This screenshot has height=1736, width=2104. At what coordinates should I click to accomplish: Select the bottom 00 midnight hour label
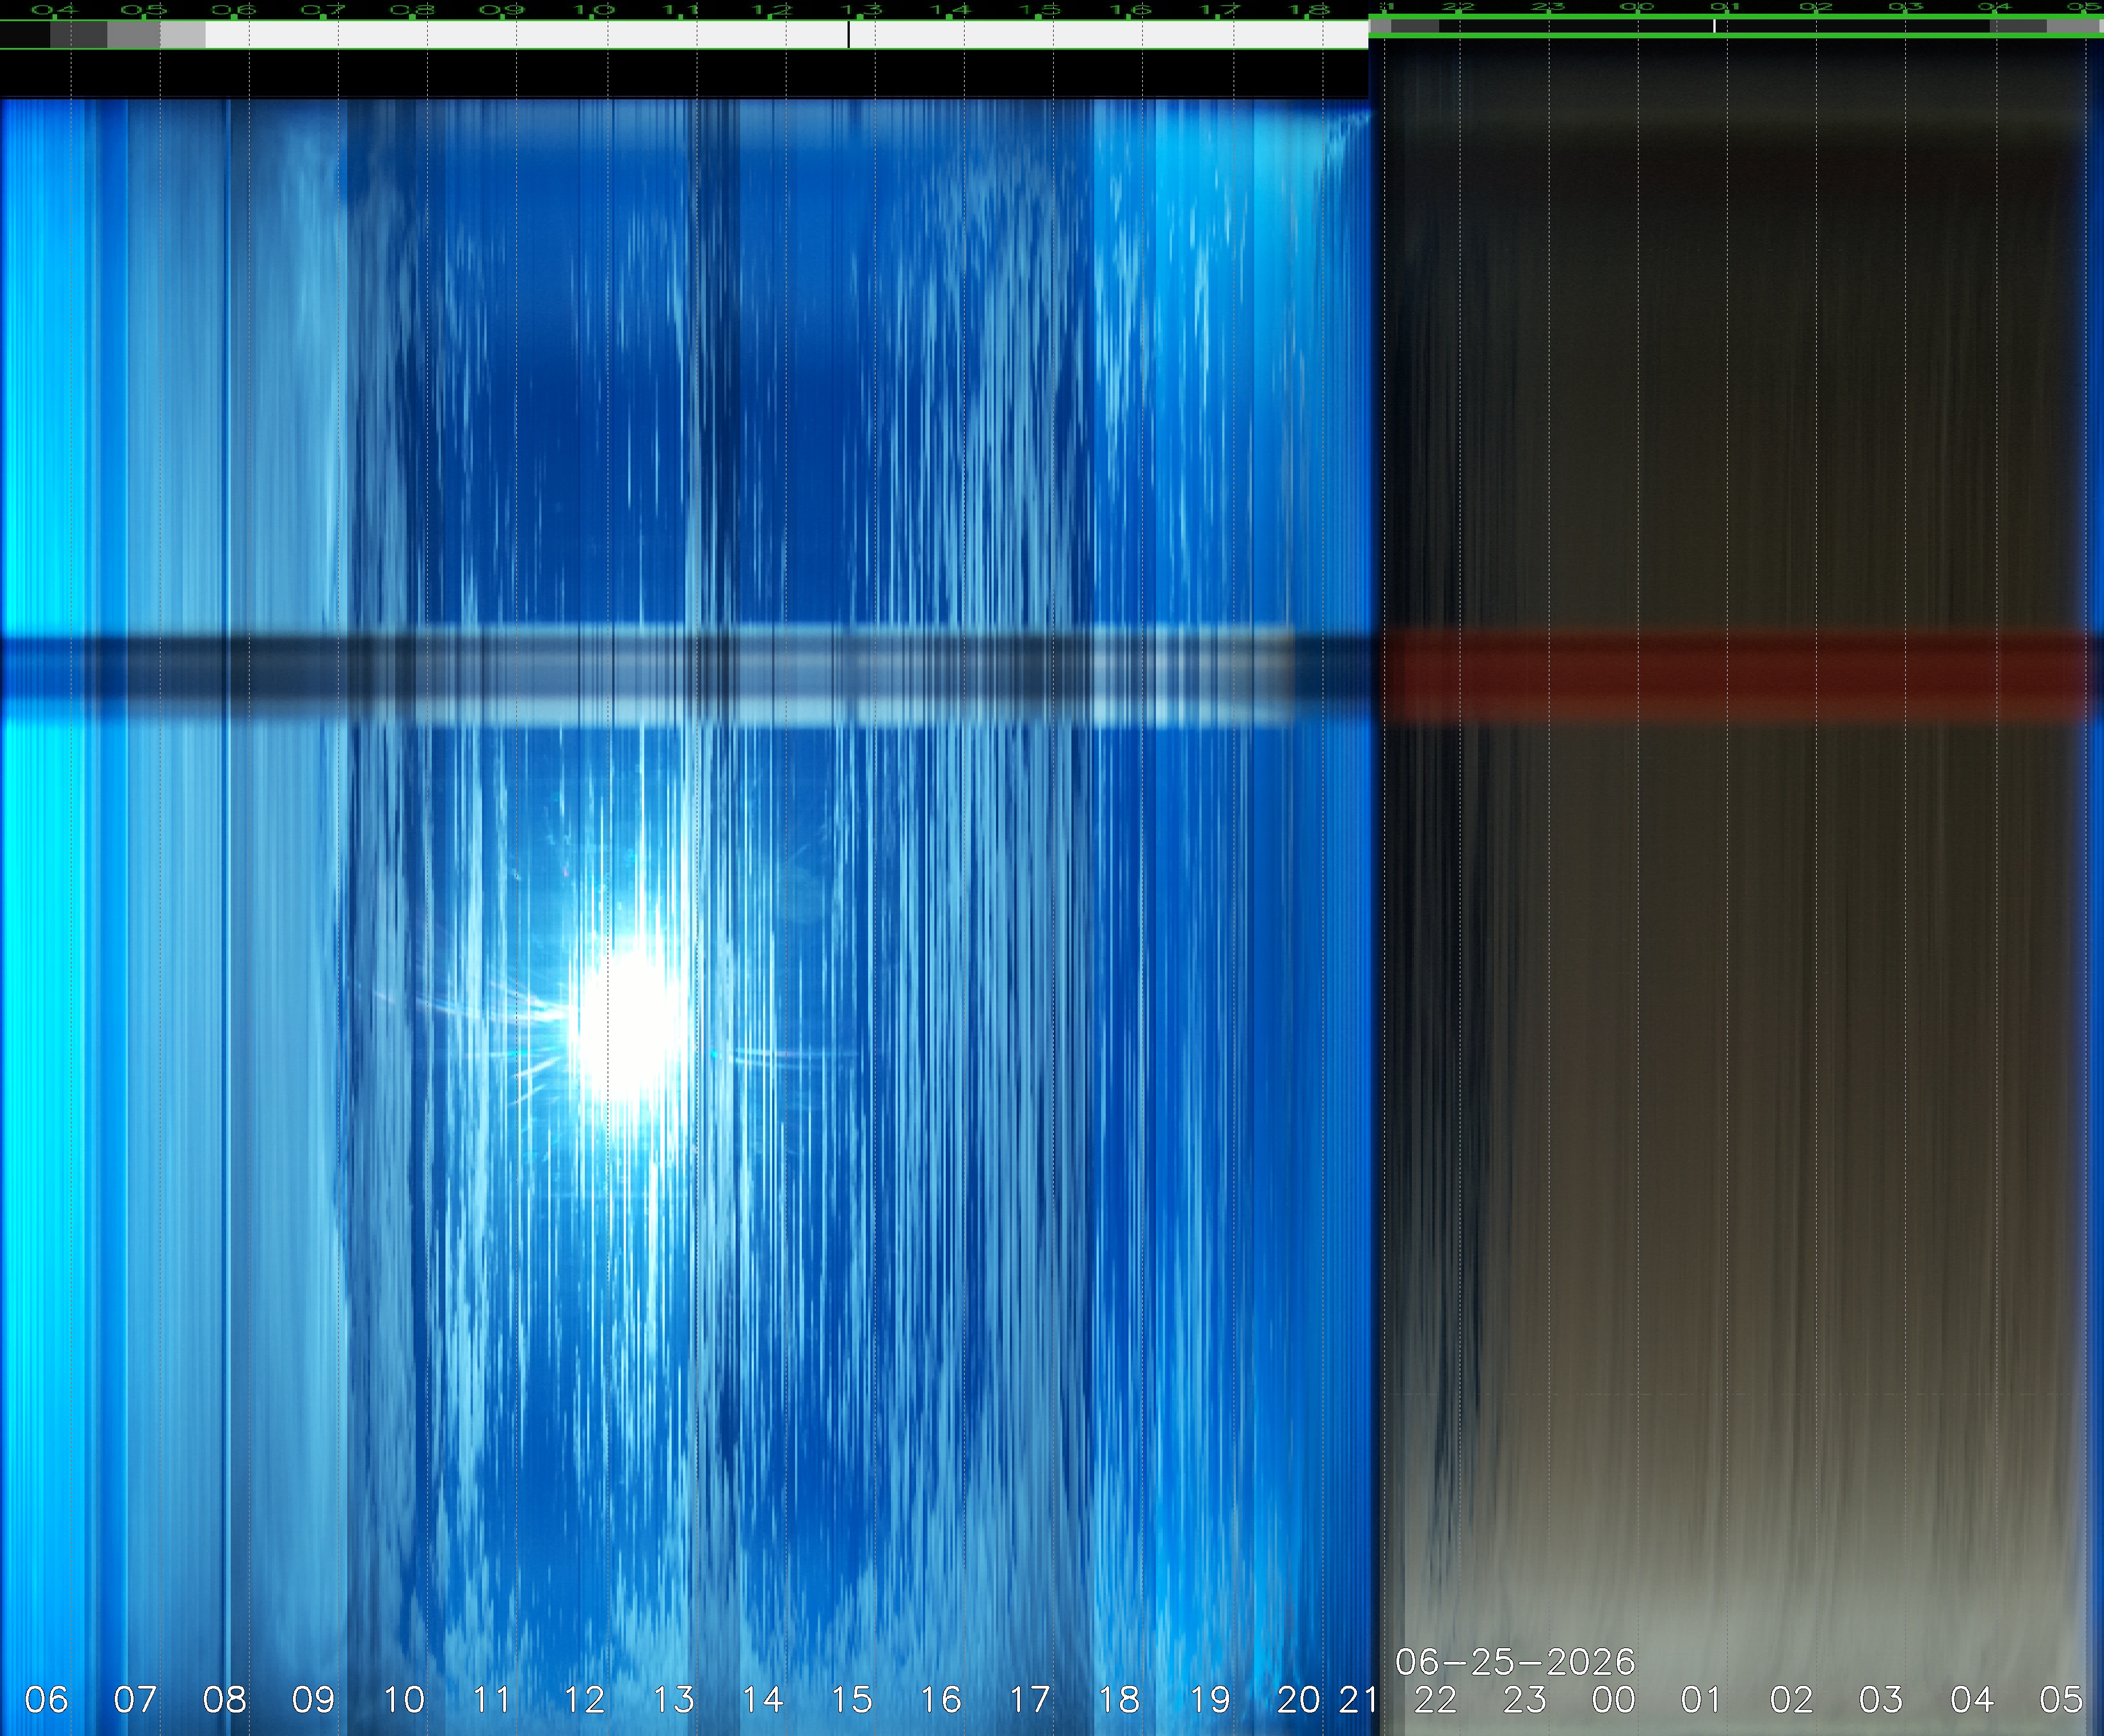click(x=1613, y=1699)
